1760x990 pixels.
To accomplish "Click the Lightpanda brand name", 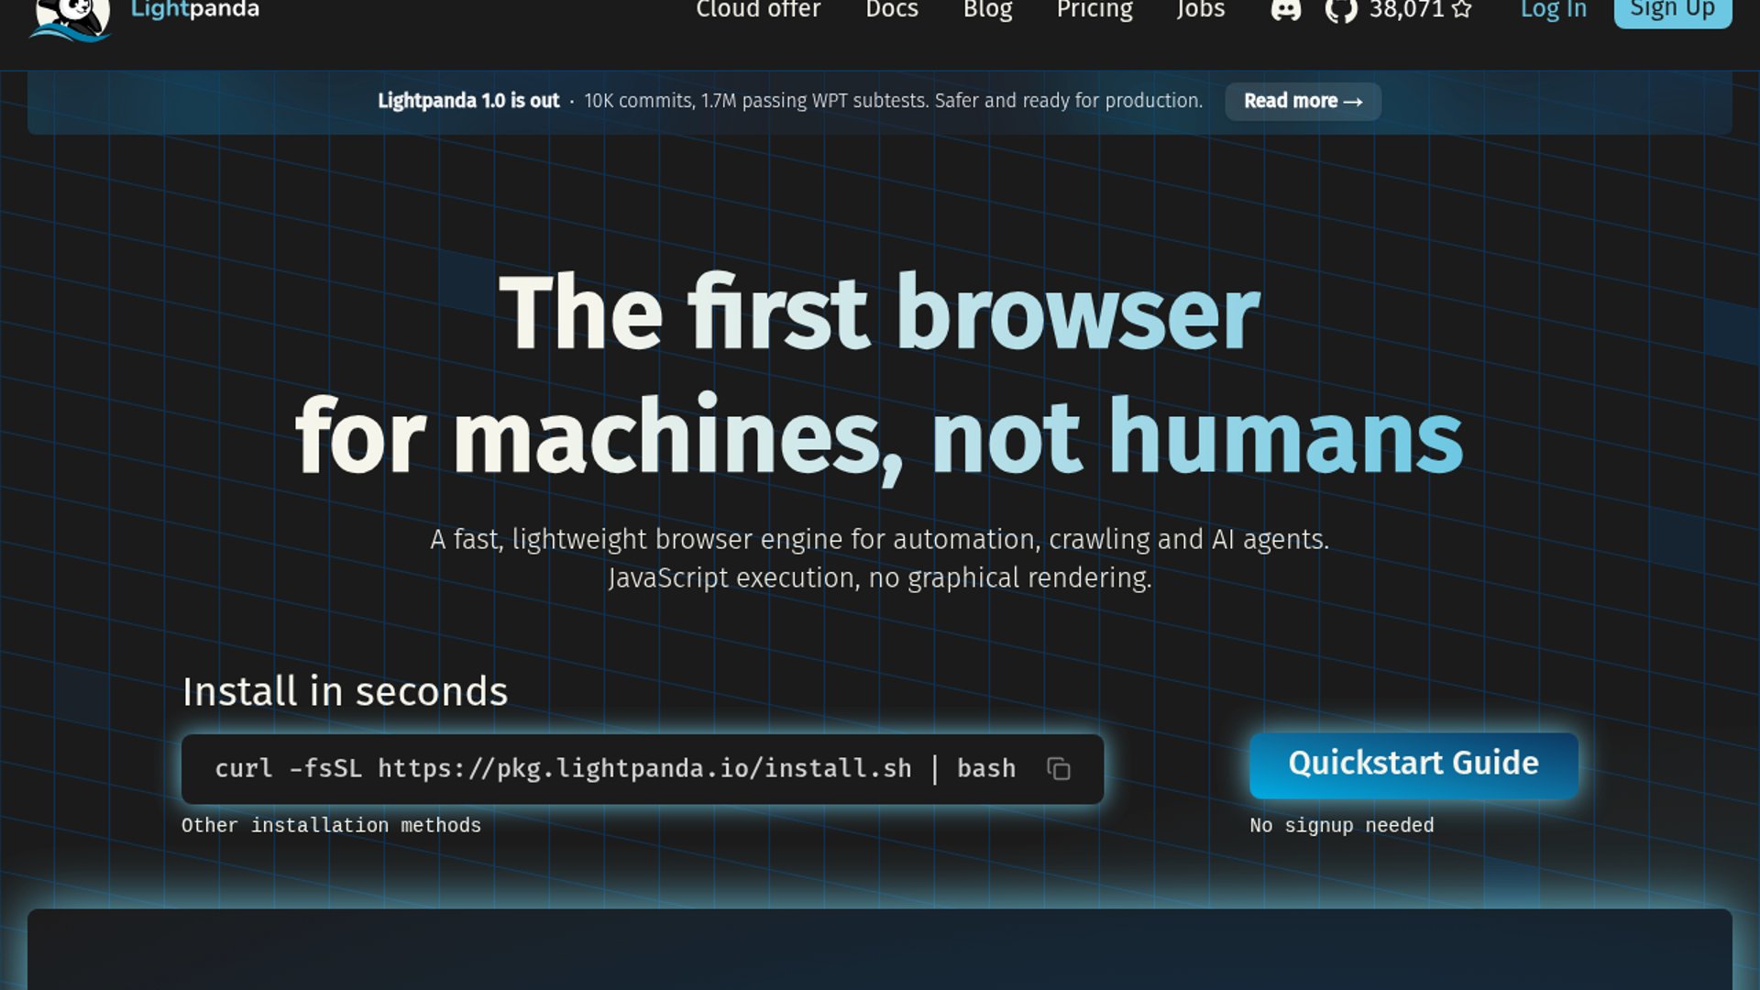I will 195,10.
